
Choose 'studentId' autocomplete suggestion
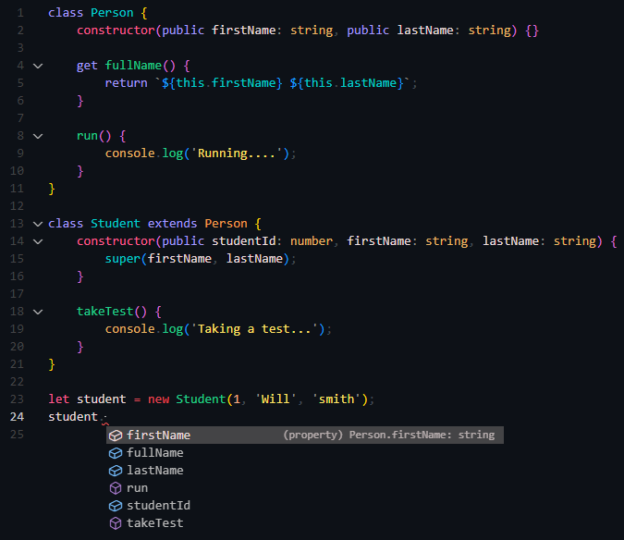[x=305, y=505]
